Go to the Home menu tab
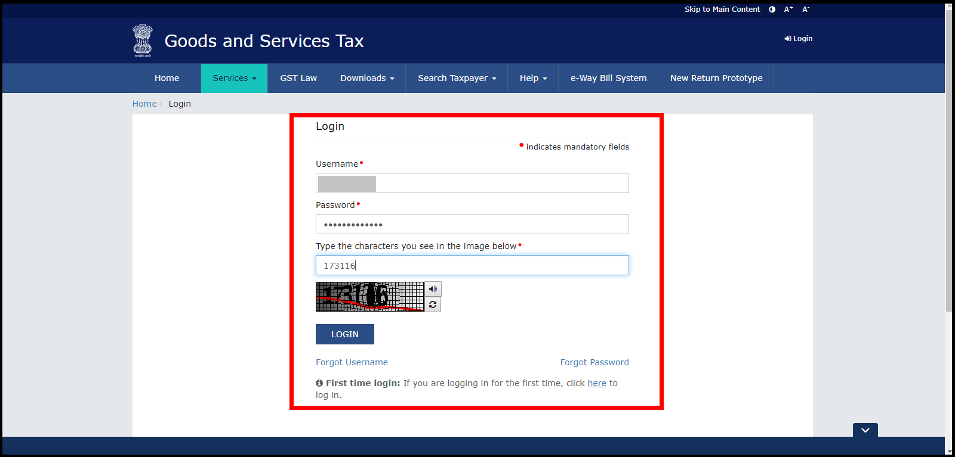 coord(167,78)
